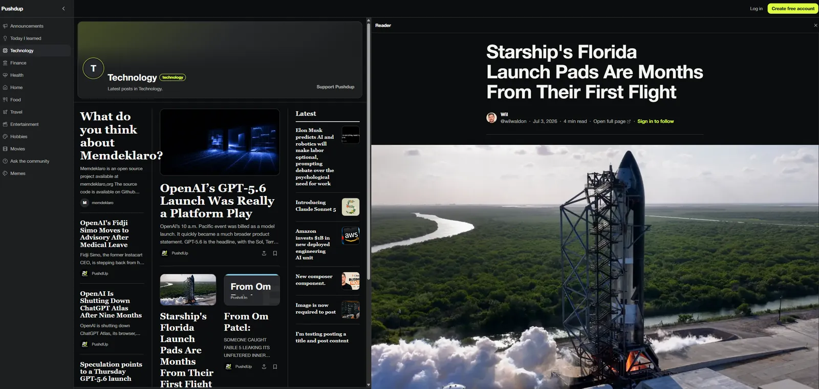This screenshot has width=819, height=389.
Task: Click the From Om card thumbnail
Action: (x=252, y=290)
